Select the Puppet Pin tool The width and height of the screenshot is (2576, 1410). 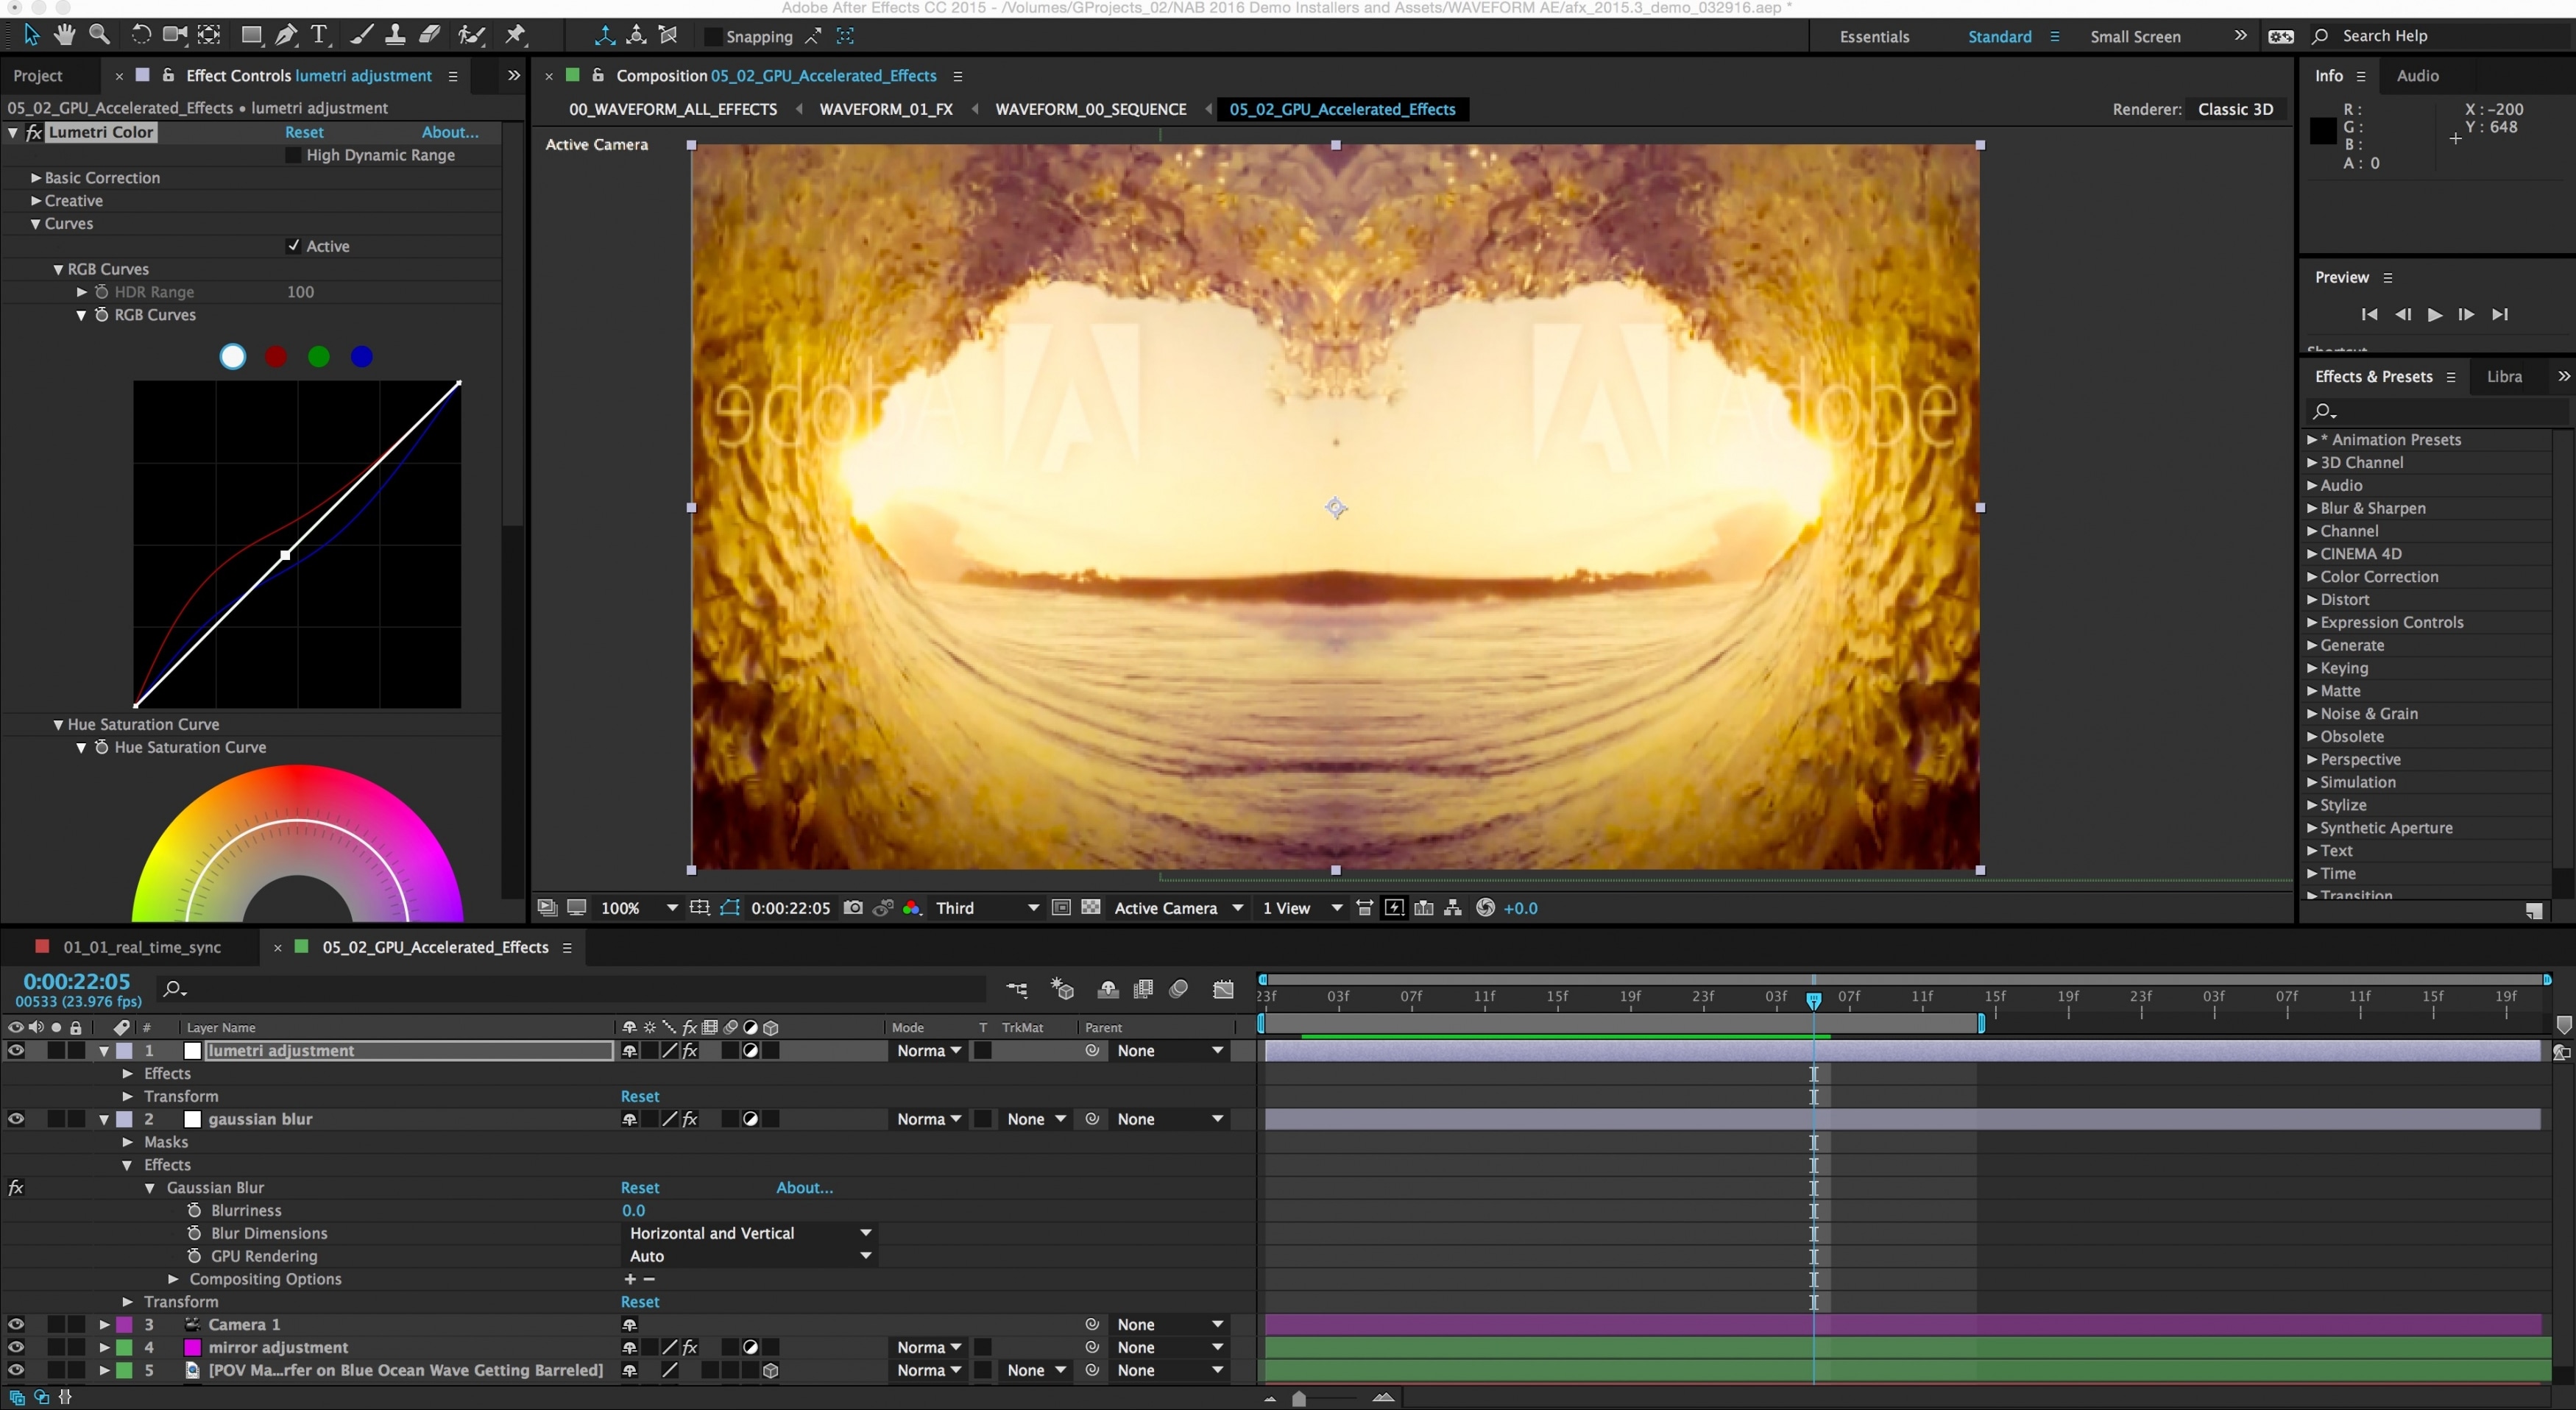tap(515, 35)
